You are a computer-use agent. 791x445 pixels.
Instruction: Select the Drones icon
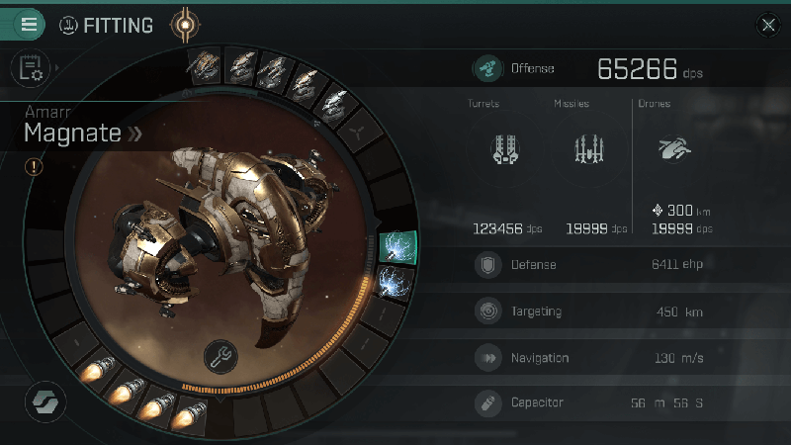pos(674,149)
